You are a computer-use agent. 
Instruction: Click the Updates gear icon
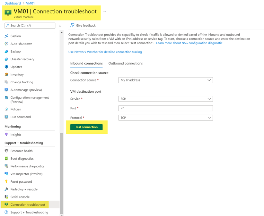pyautogui.click(x=6, y=67)
